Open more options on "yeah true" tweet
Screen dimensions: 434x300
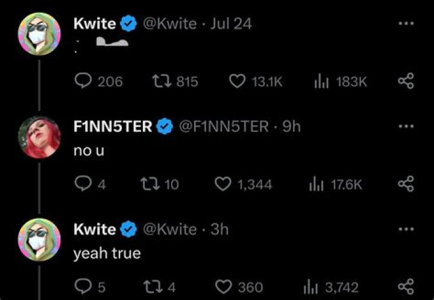coord(407,230)
